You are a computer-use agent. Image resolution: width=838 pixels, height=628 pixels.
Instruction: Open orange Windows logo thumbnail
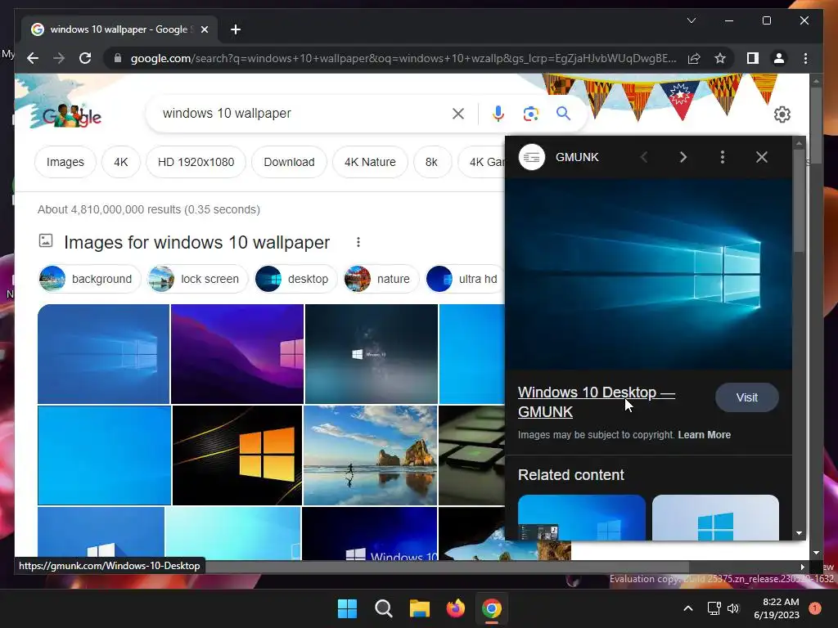pyautogui.click(x=237, y=455)
